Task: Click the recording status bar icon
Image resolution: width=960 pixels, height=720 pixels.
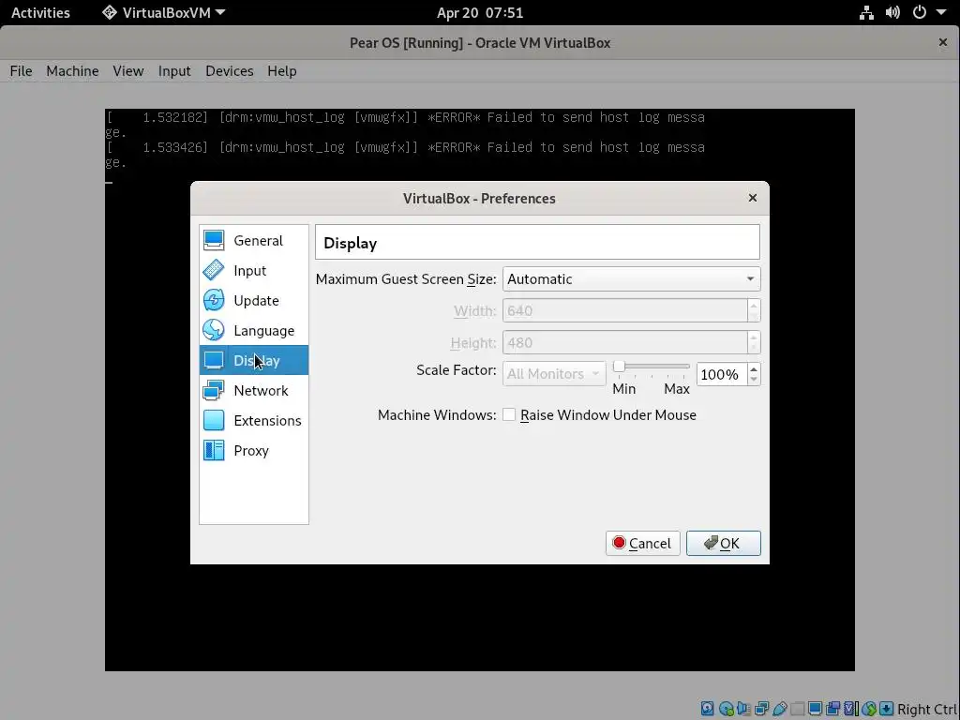Action: [832, 709]
